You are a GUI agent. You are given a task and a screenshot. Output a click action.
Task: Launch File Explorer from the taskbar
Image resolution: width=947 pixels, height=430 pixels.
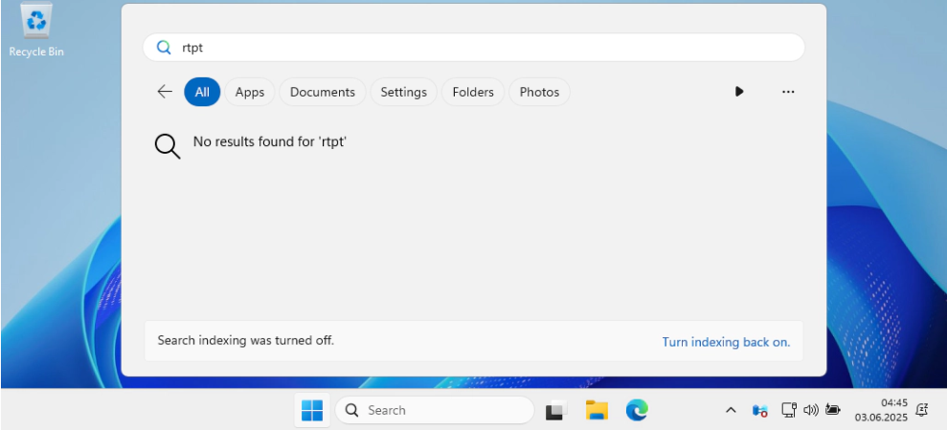tap(597, 410)
